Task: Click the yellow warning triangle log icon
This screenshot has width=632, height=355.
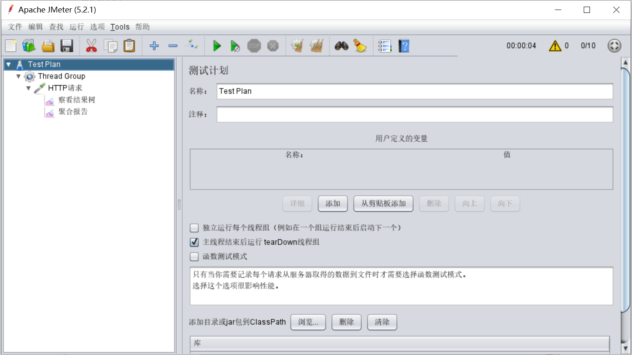Action: coord(555,46)
